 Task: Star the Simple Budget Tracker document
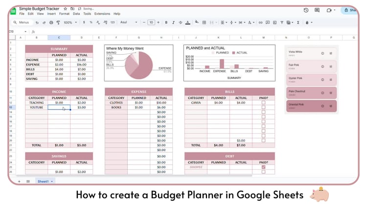[65, 9]
